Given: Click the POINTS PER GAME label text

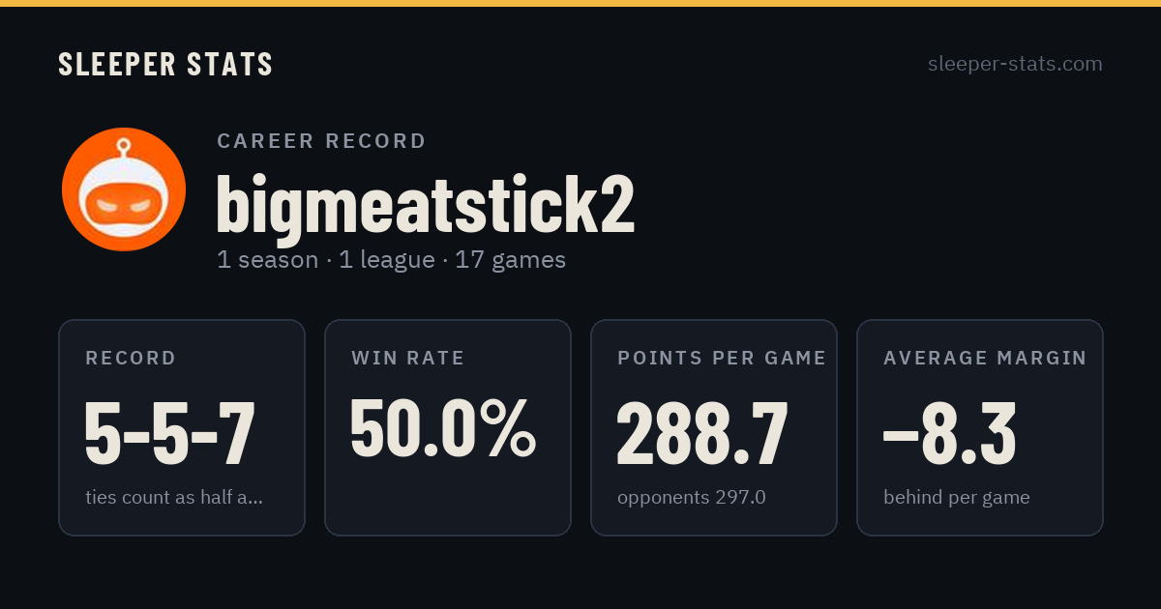Looking at the screenshot, I should click(x=722, y=358).
